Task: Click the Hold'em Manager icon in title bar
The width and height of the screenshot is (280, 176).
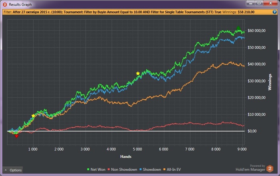Action: point(5,4)
